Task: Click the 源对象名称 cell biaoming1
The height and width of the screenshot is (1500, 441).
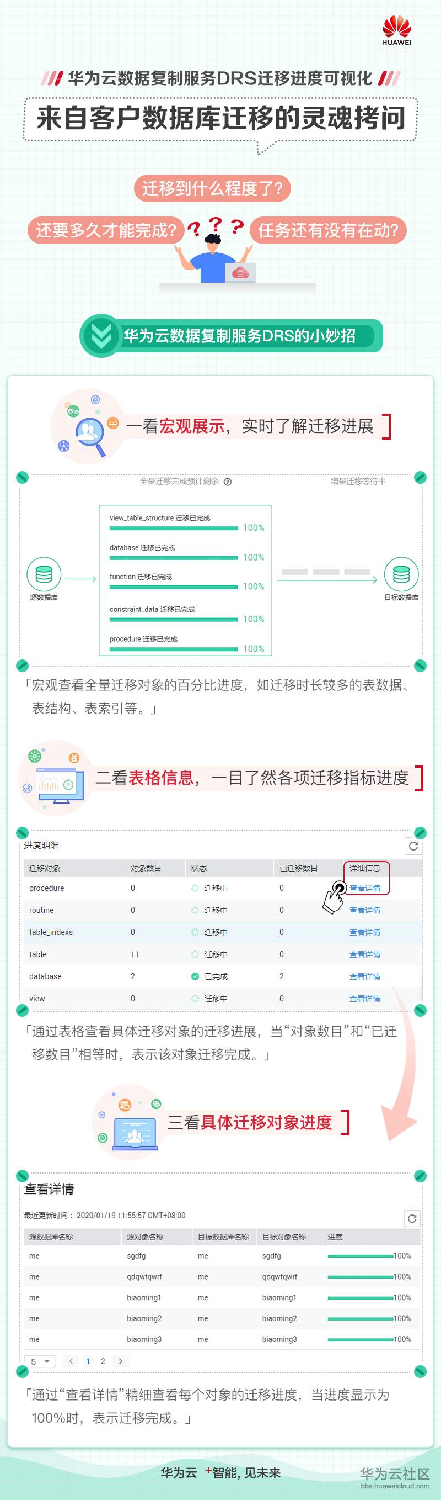Action: pyautogui.click(x=144, y=1297)
